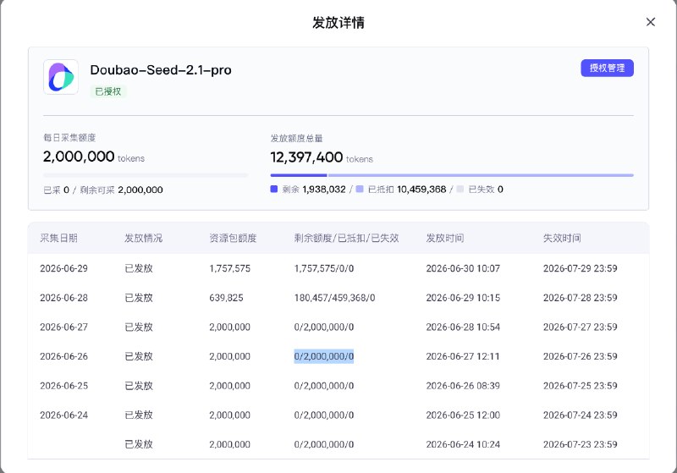Click the highlighted 0/2,000,000/0 cell
Viewport: 677px width, 473px height.
click(324, 356)
